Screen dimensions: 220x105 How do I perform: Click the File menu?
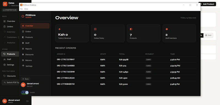pos(21,9)
